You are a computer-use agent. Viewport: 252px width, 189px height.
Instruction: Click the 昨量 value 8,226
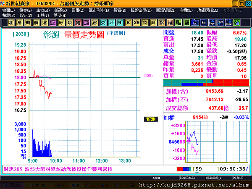197,70
